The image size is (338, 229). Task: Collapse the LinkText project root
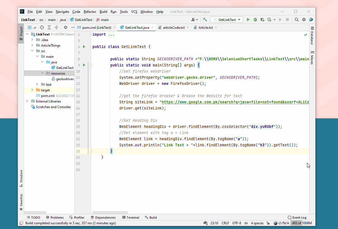tap(27, 34)
